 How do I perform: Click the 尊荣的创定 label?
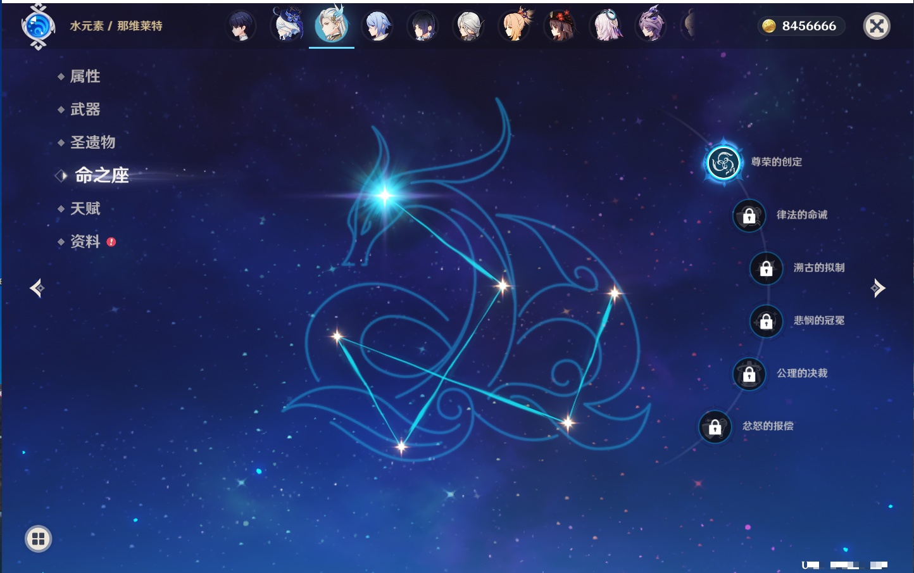coord(777,162)
